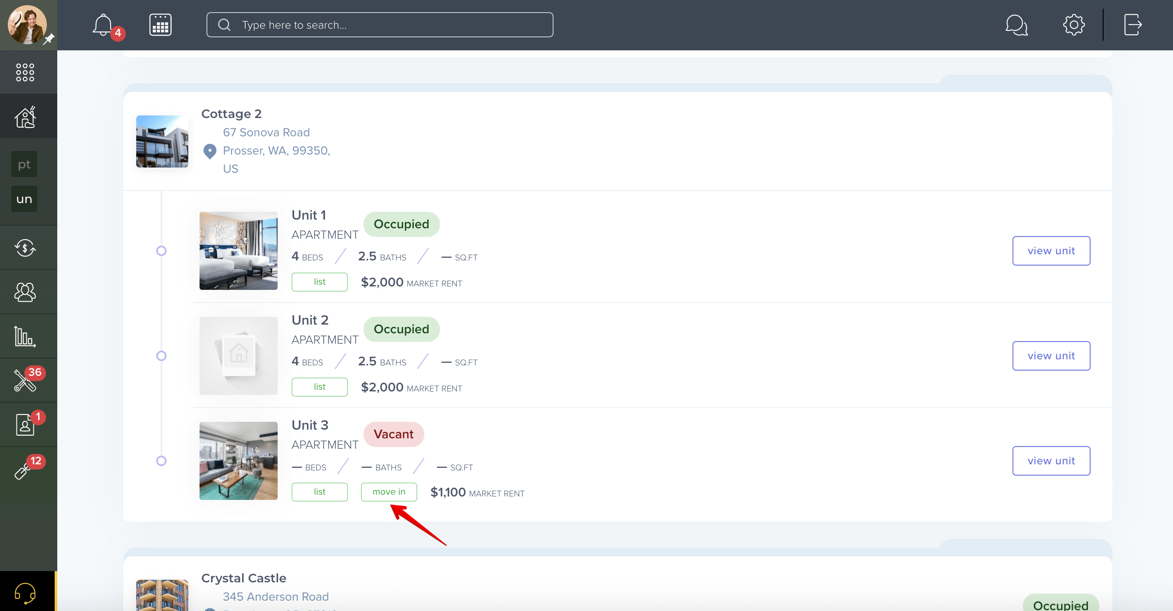Viewport: 1173px width, 611px height.
Task: Open the applicant document icon with 1 badge
Action: (x=25, y=424)
